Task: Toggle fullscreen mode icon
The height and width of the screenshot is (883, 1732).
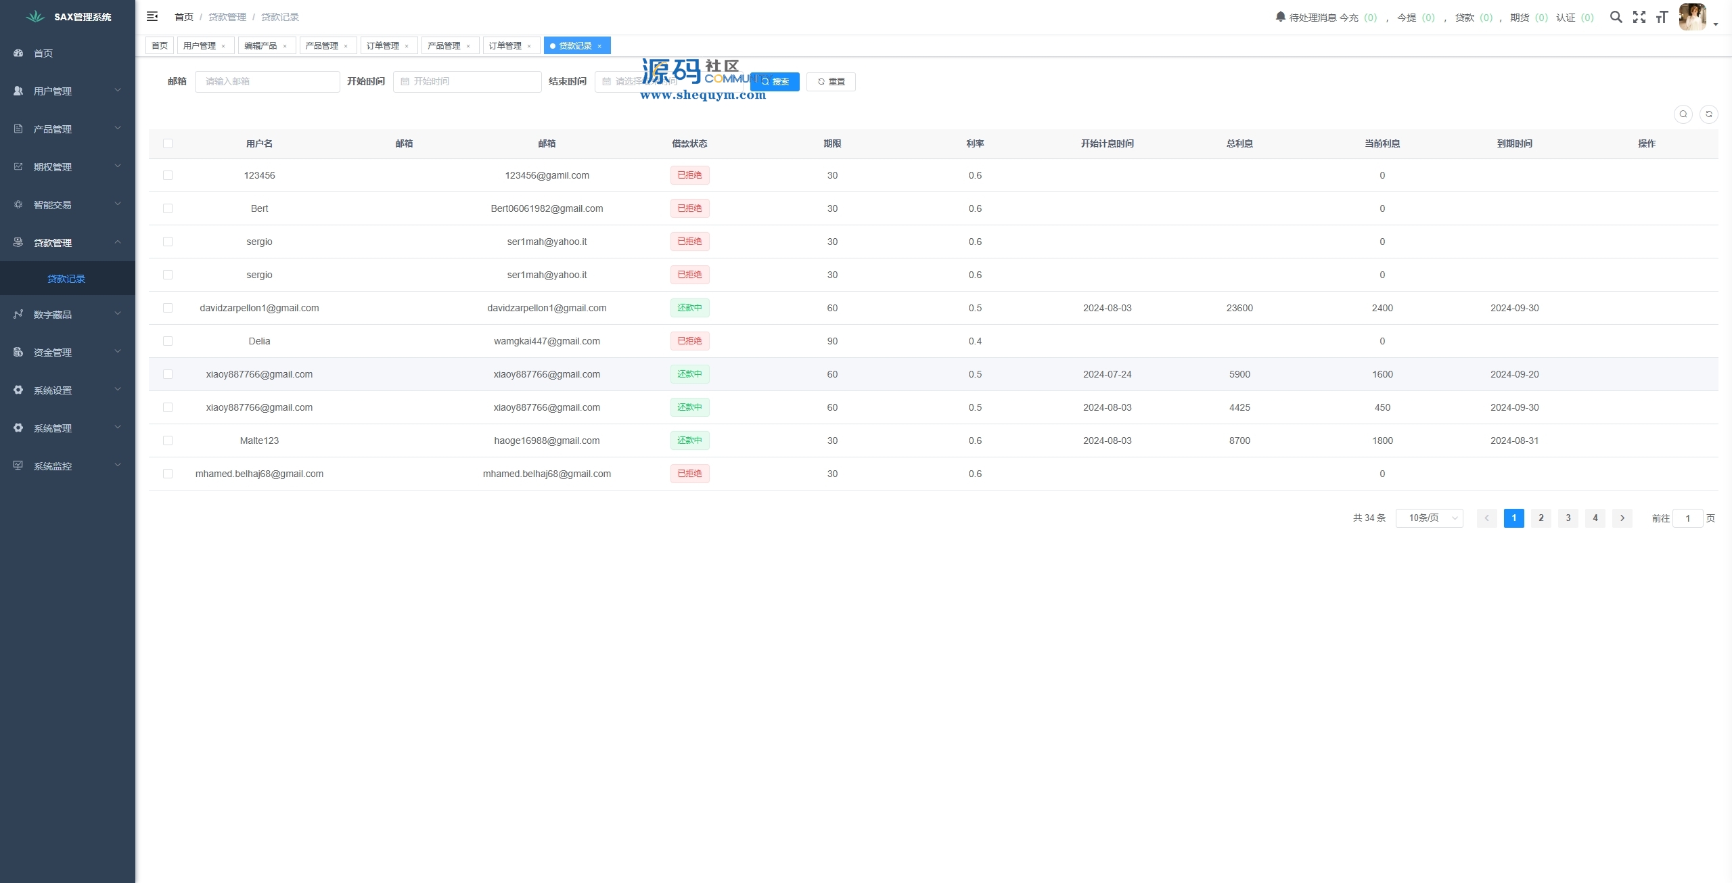Action: coord(1639,17)
